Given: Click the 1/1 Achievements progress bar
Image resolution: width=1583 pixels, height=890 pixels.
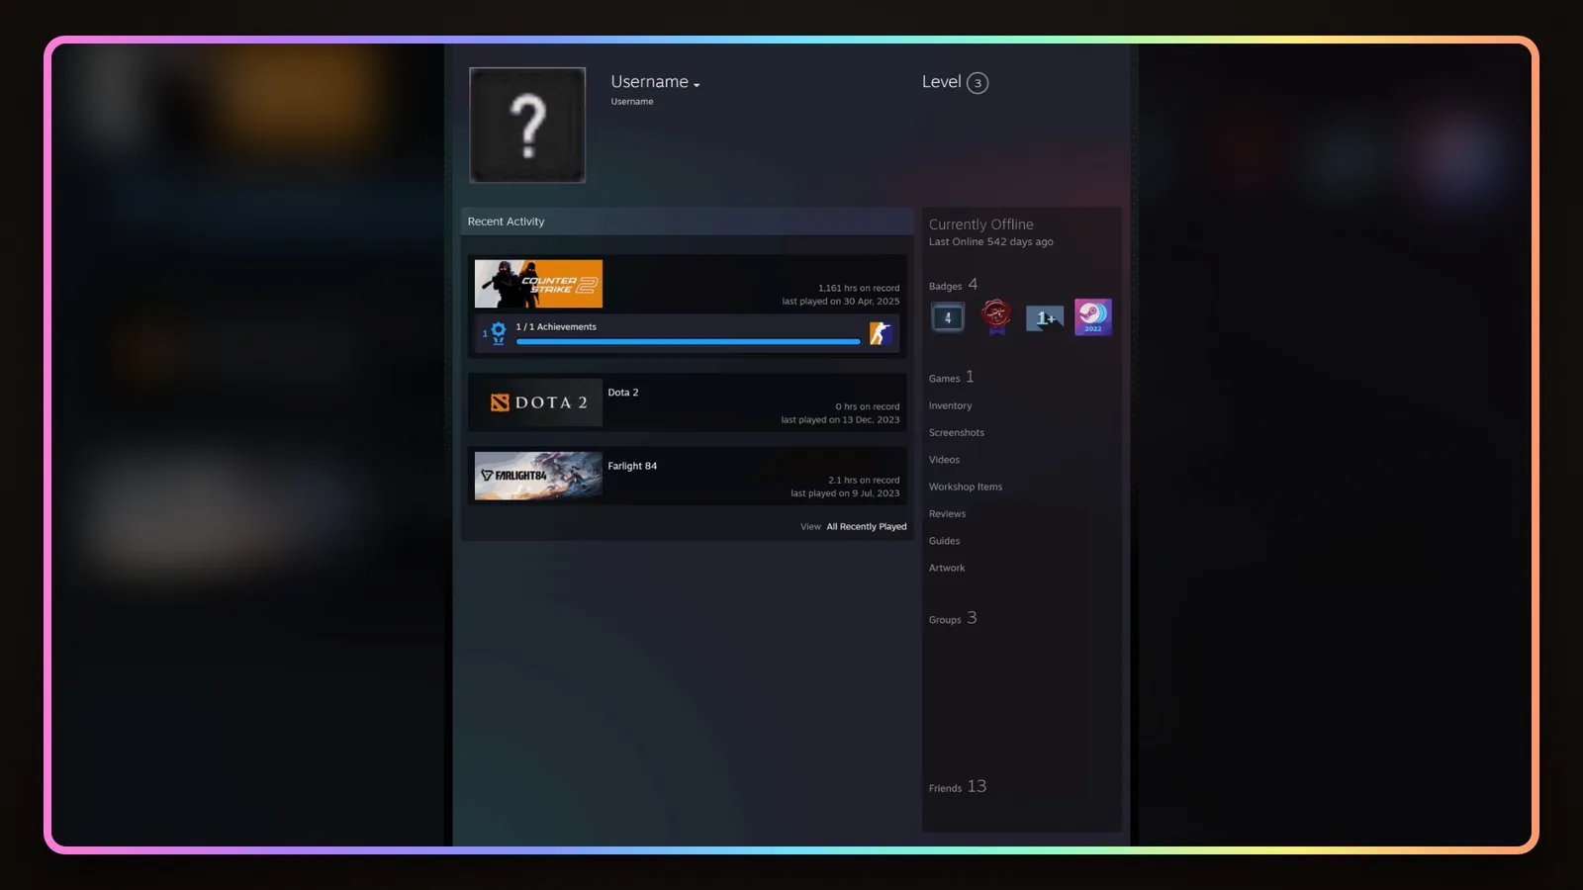Looking at the screenshot, I should (x=688, y=342).
